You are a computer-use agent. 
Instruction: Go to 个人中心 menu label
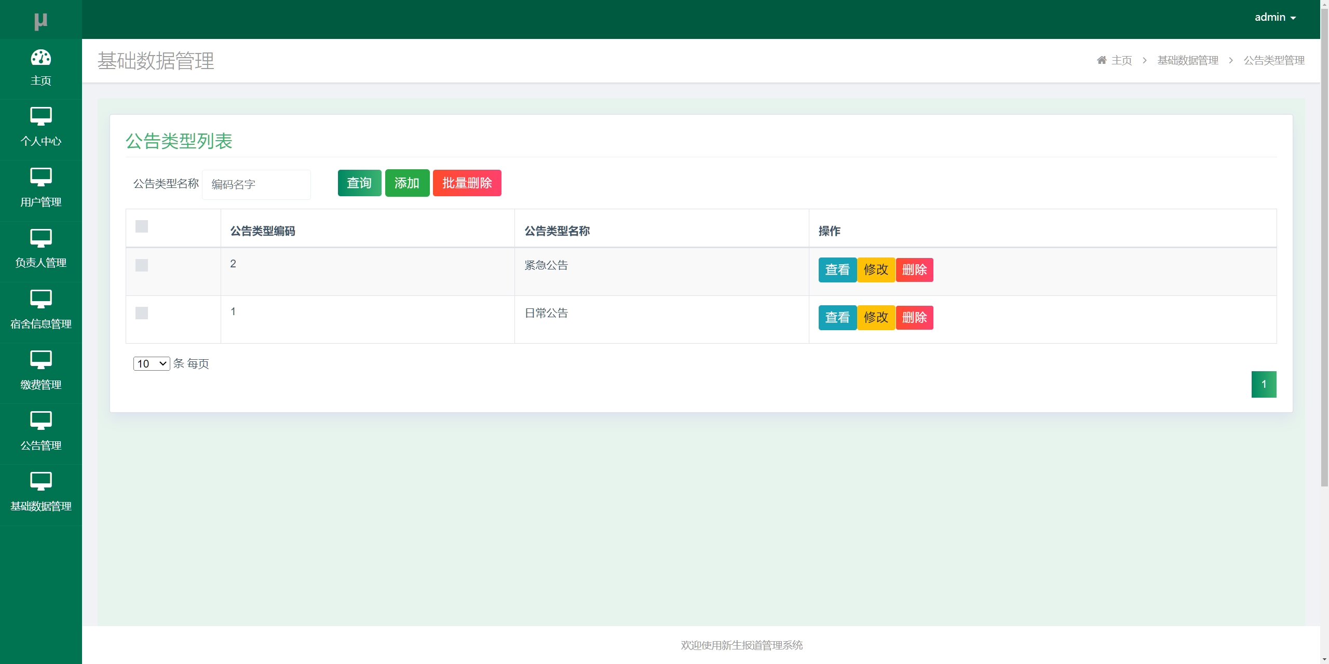coord(40,141)
